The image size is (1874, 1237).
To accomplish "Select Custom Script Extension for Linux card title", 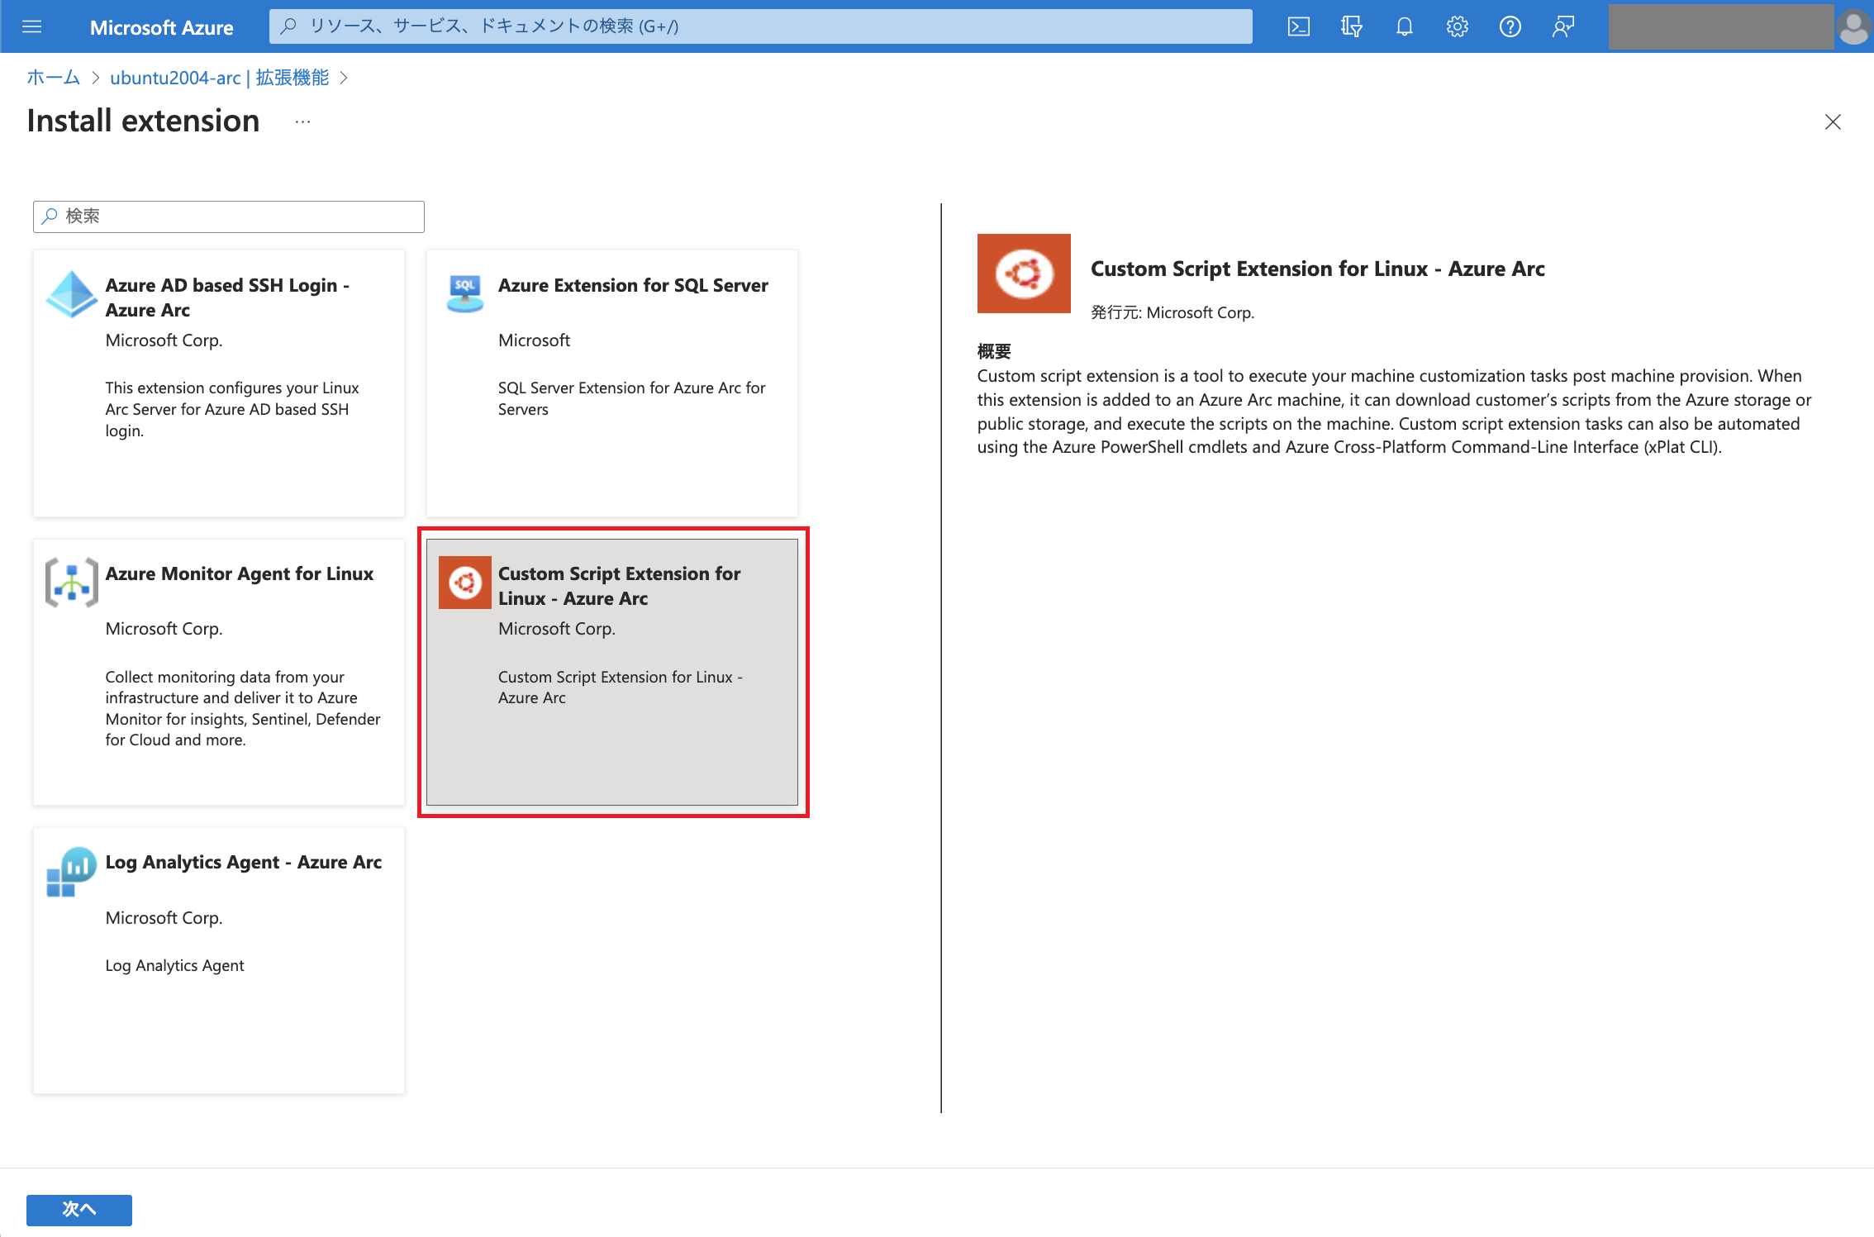I will [620, 586].
